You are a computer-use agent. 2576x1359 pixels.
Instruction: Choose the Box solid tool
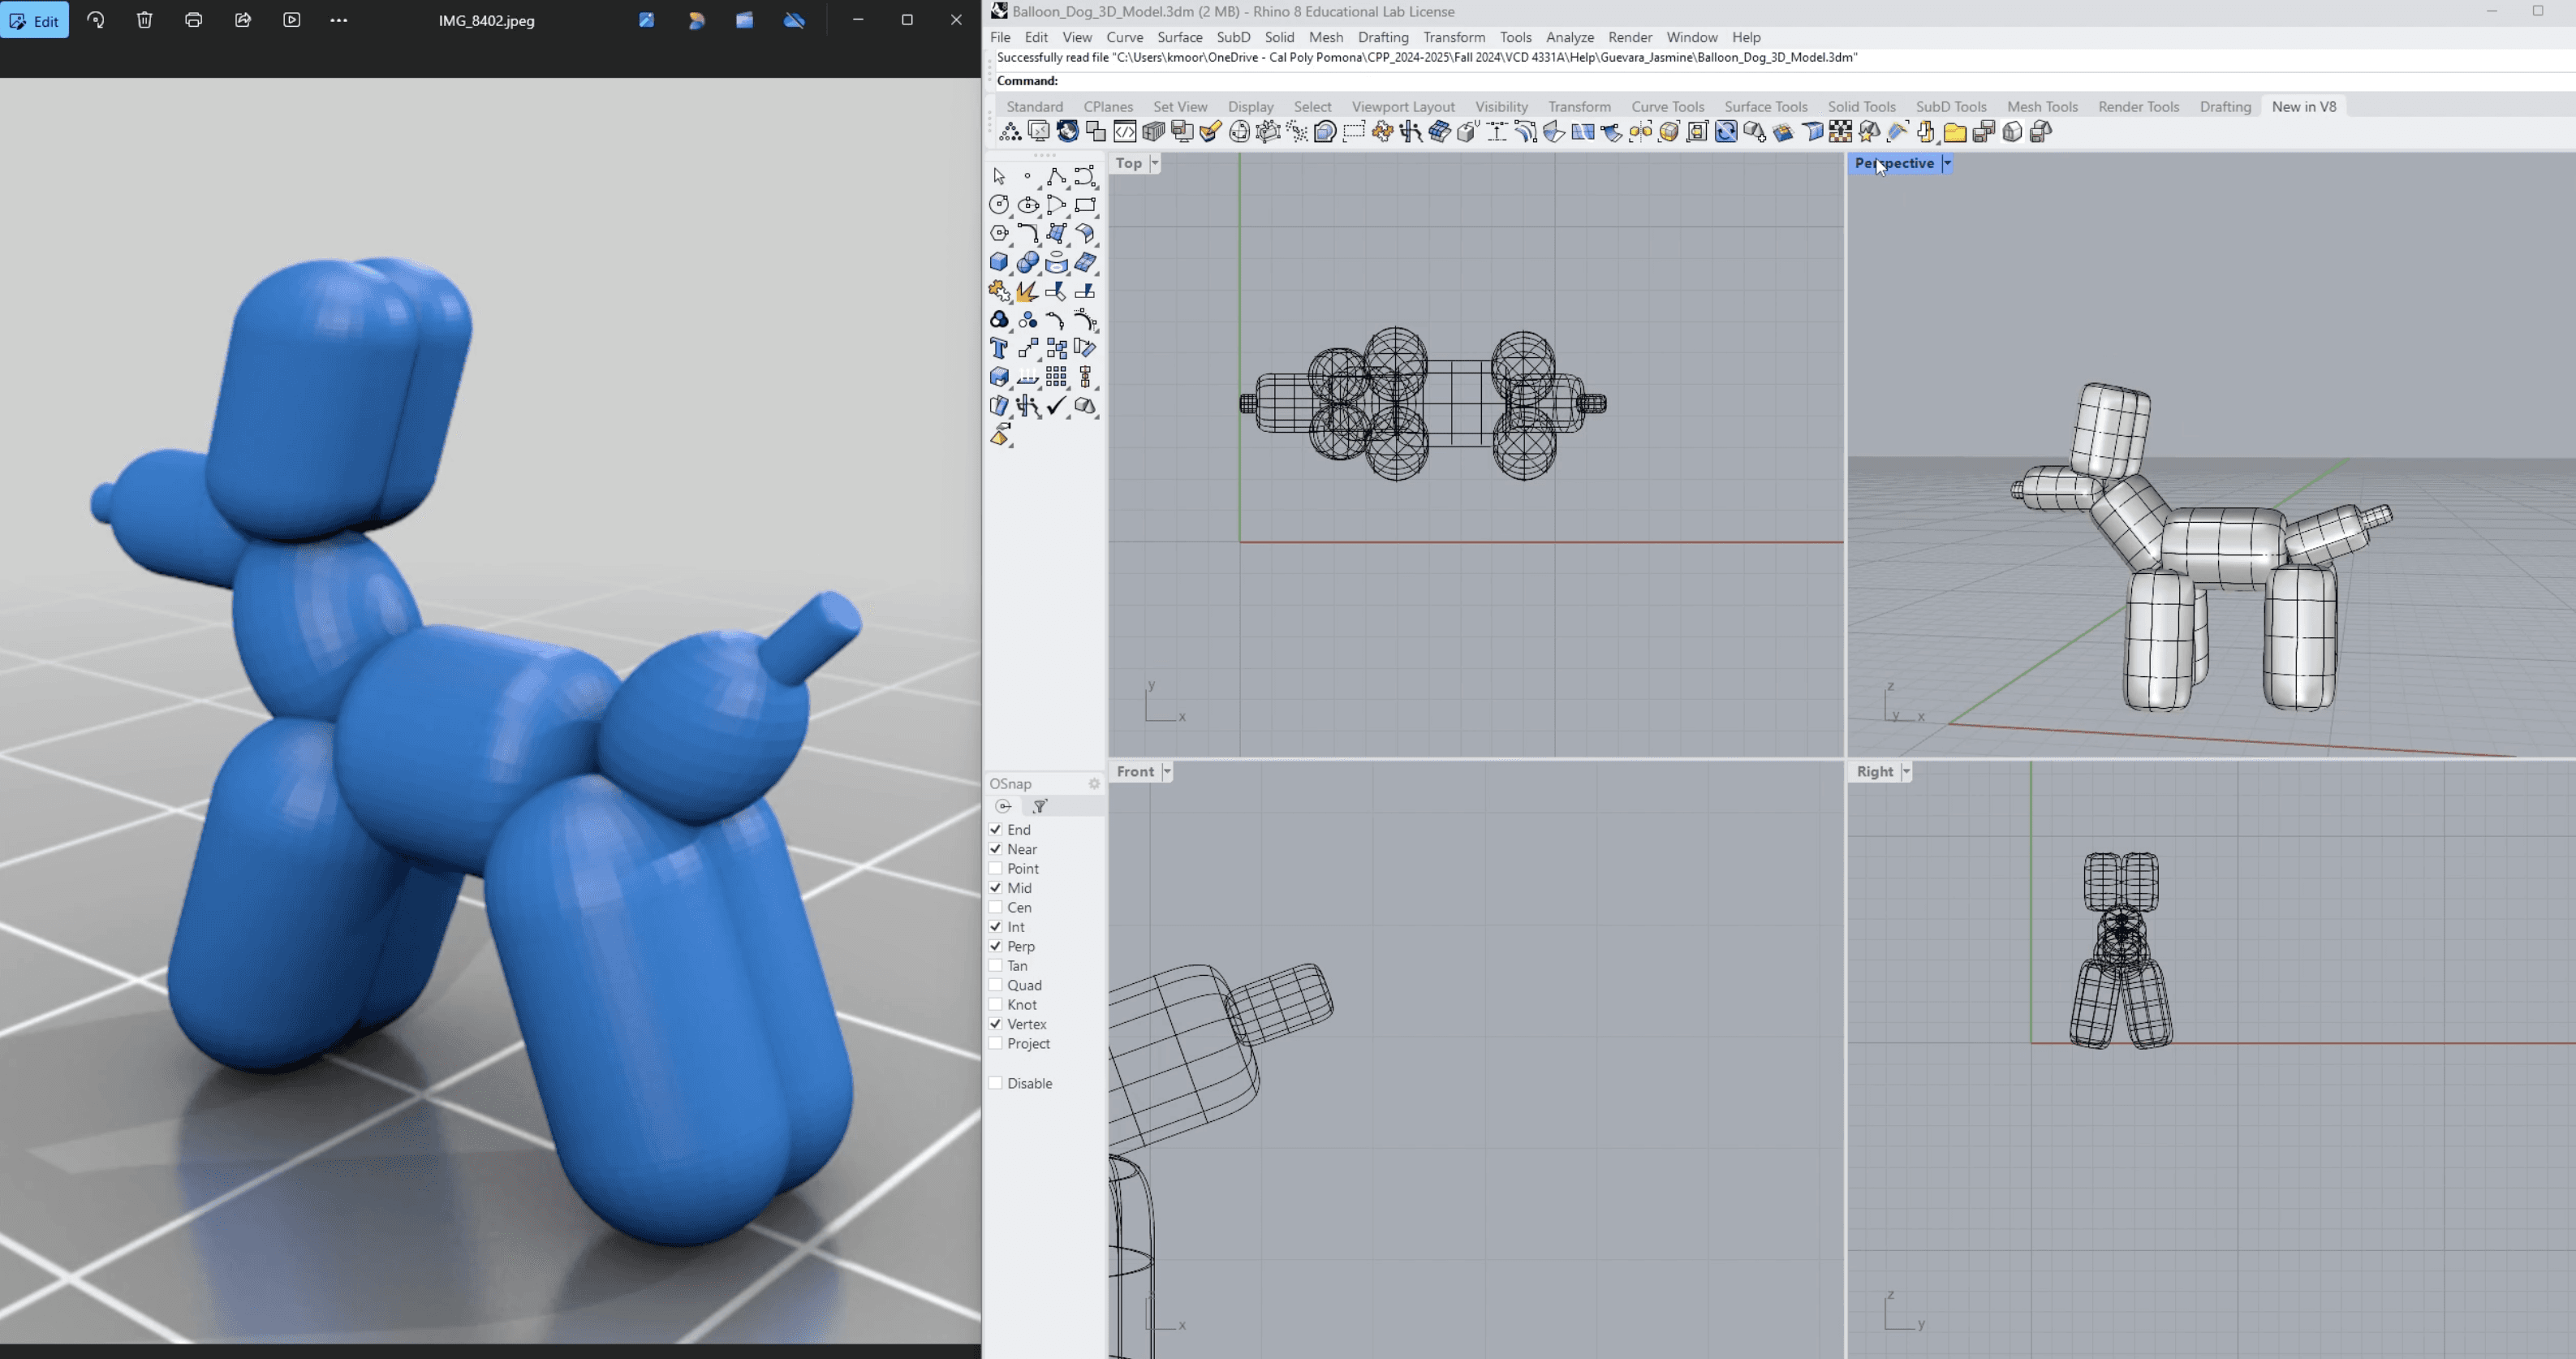[999, 262]
